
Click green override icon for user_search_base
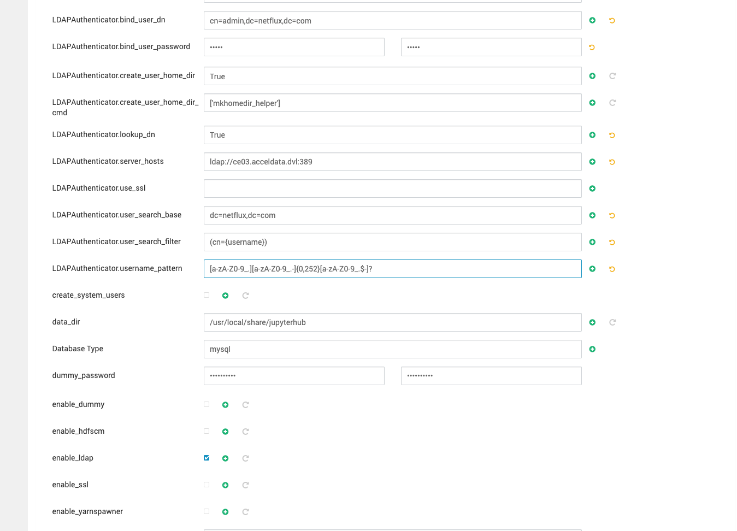[x=592, y=215]
